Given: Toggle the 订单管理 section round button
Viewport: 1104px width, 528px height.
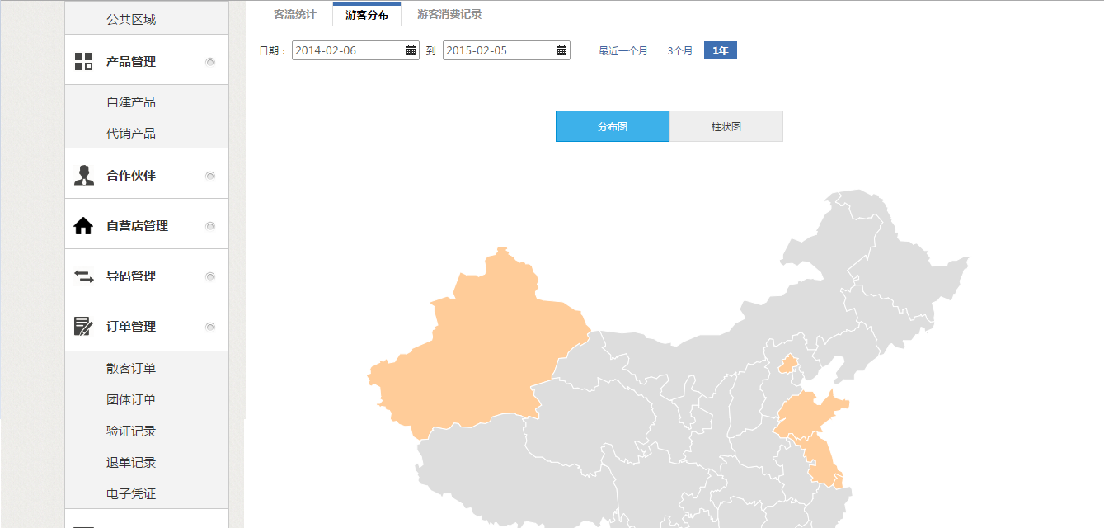Looking at the screenshot, I should 210,327.
